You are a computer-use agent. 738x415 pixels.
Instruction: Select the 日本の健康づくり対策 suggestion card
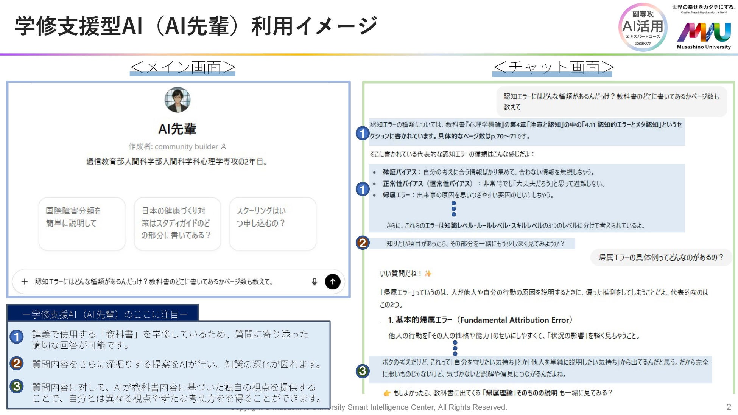point(177,224)
